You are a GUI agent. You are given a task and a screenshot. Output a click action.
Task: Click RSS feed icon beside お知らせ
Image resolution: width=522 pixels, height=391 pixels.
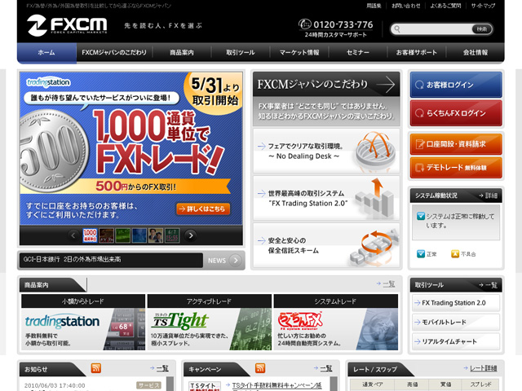pyautogui.click(x=96, y=369)
